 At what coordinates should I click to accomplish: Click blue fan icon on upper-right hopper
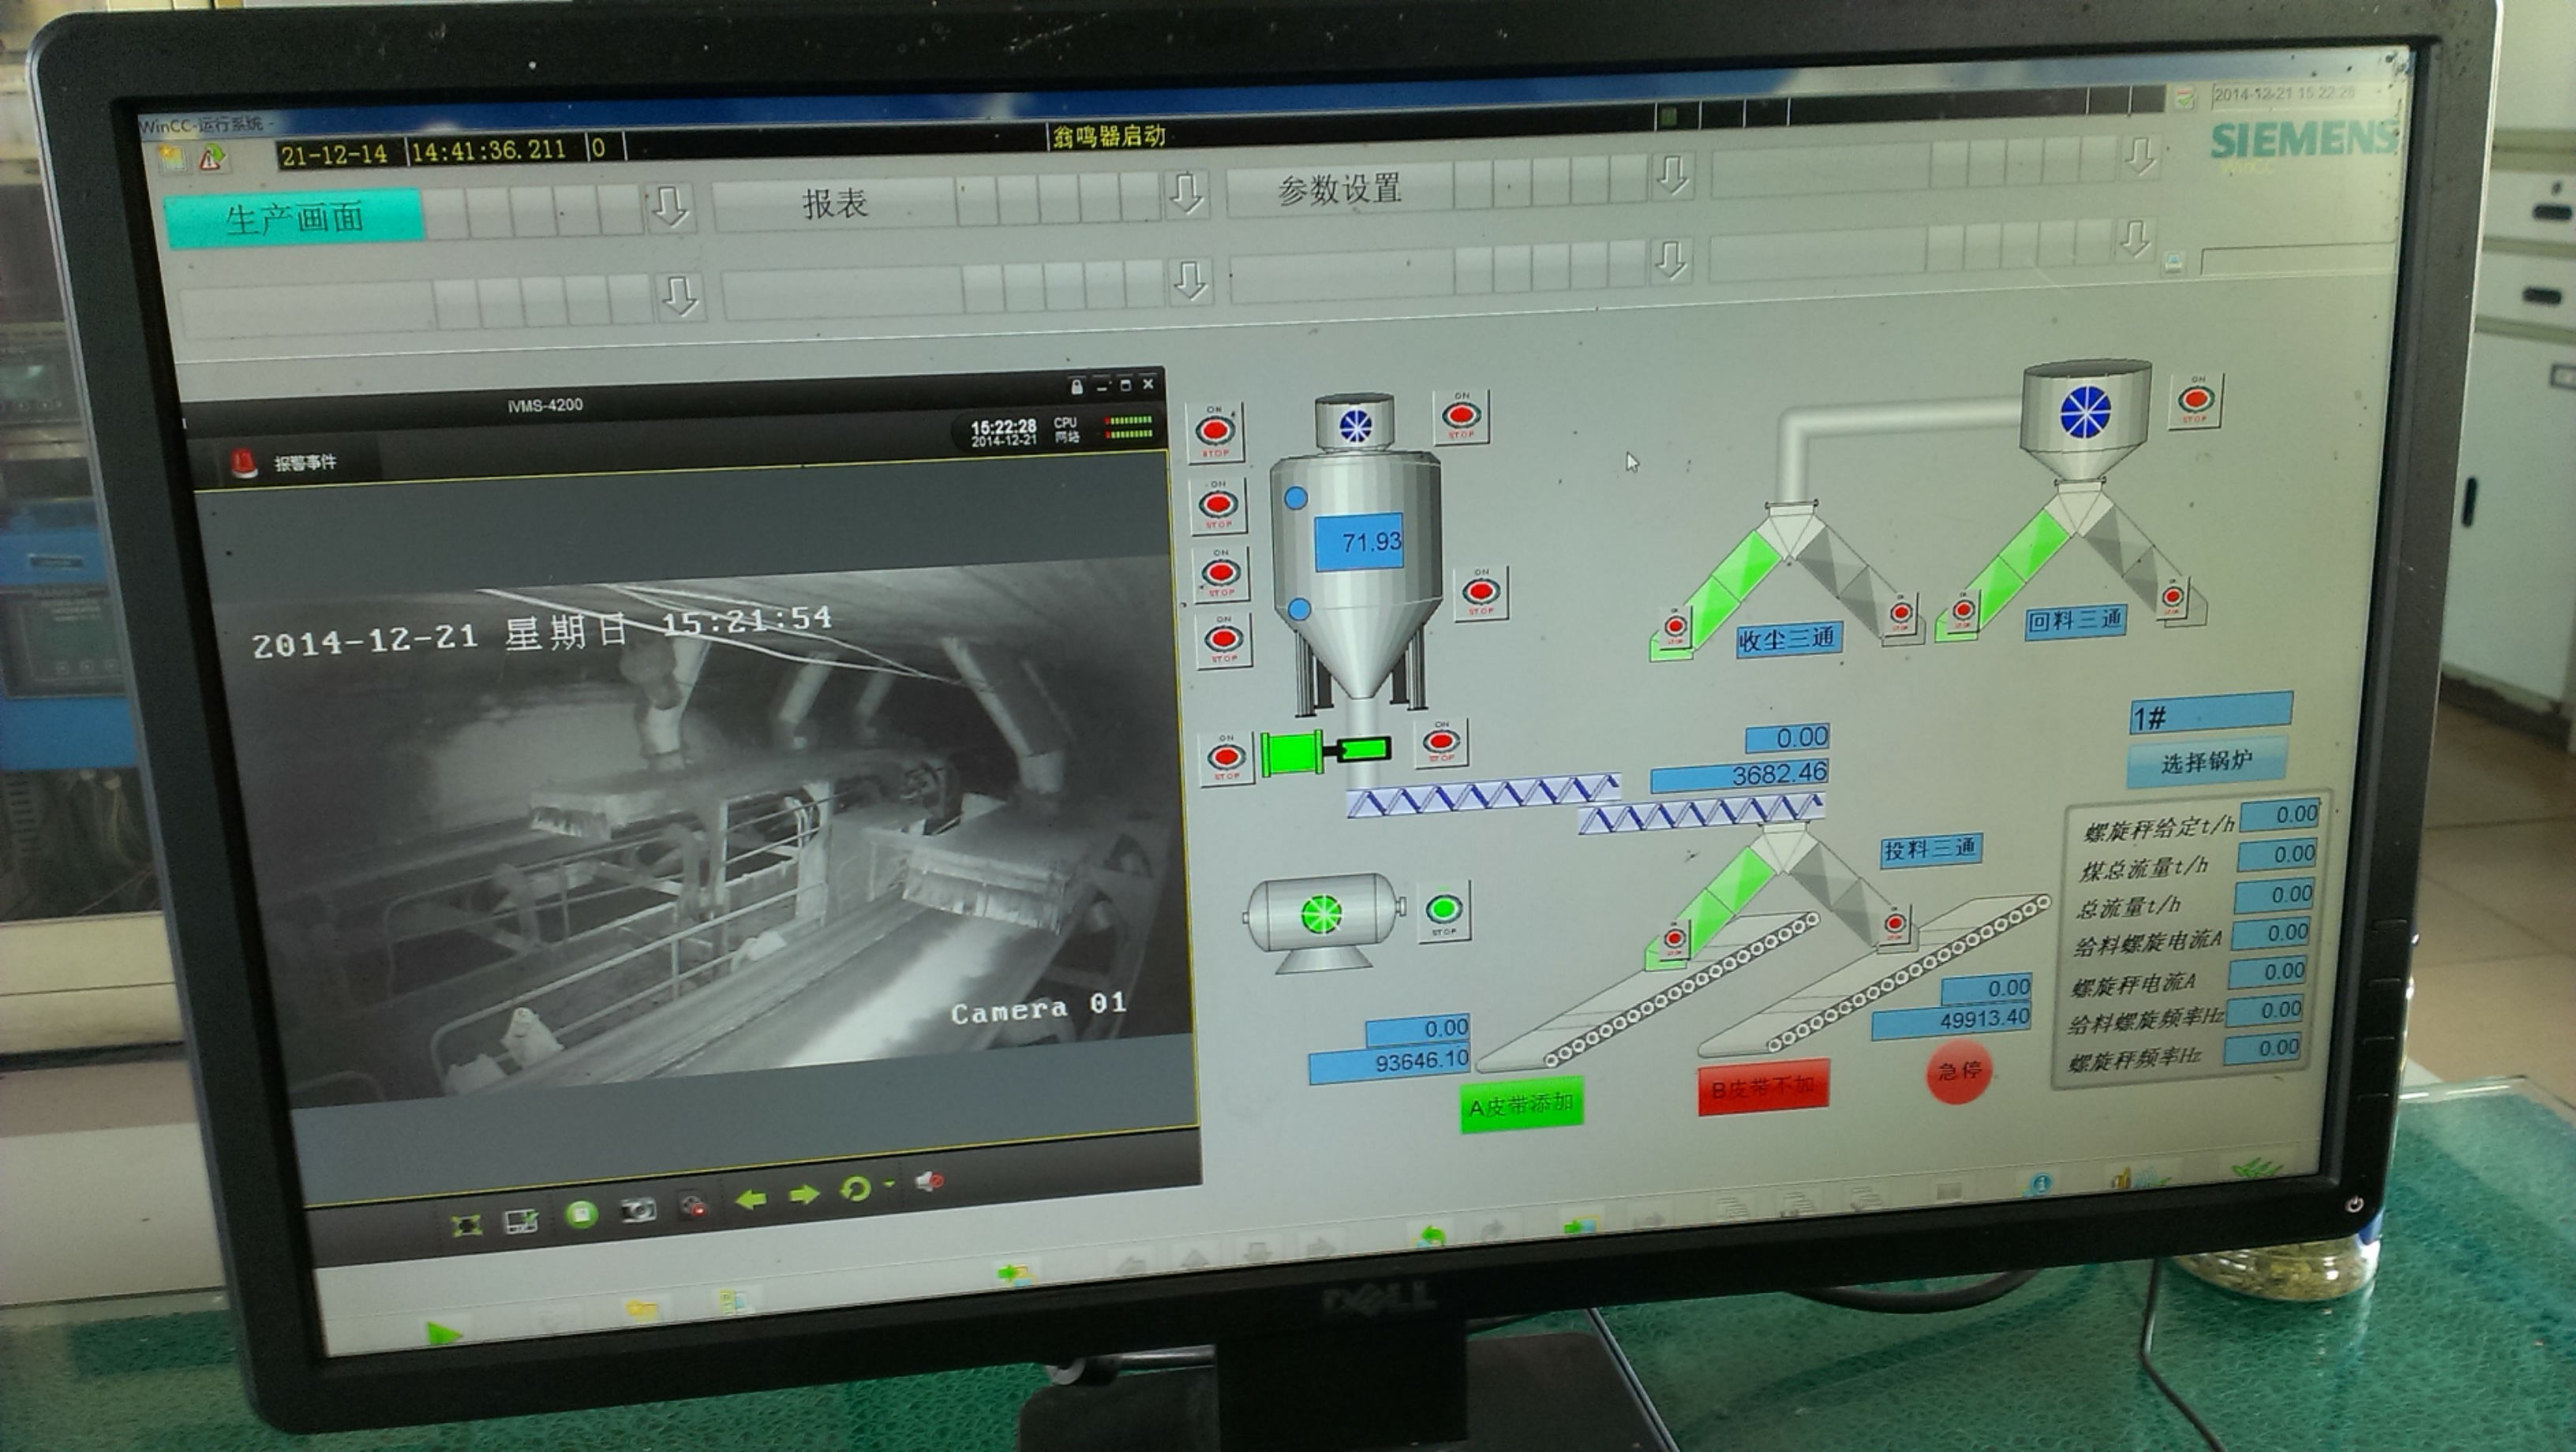click(x=2086, y=412)
